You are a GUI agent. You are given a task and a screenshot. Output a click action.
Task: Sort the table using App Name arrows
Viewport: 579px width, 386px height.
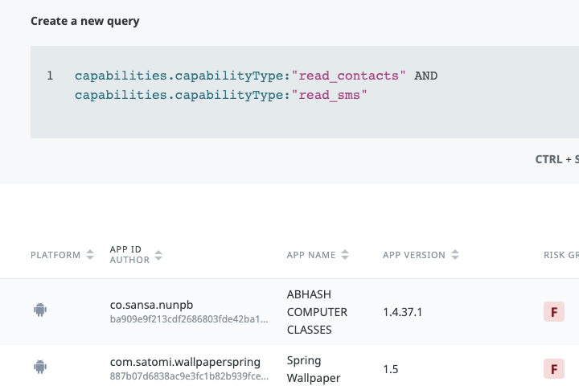(x=345, y=255)
